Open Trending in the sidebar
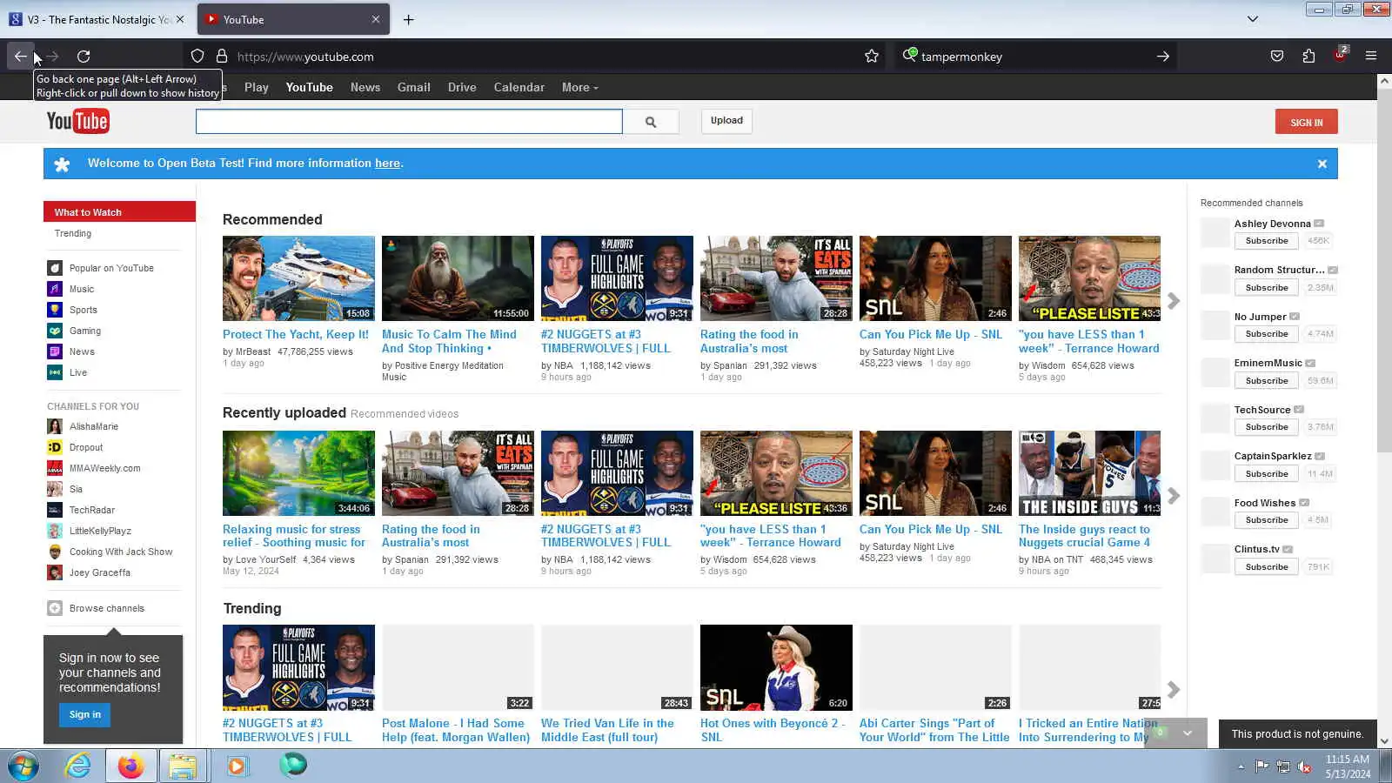Viewport: 1392px width, 783px height. 73,233
